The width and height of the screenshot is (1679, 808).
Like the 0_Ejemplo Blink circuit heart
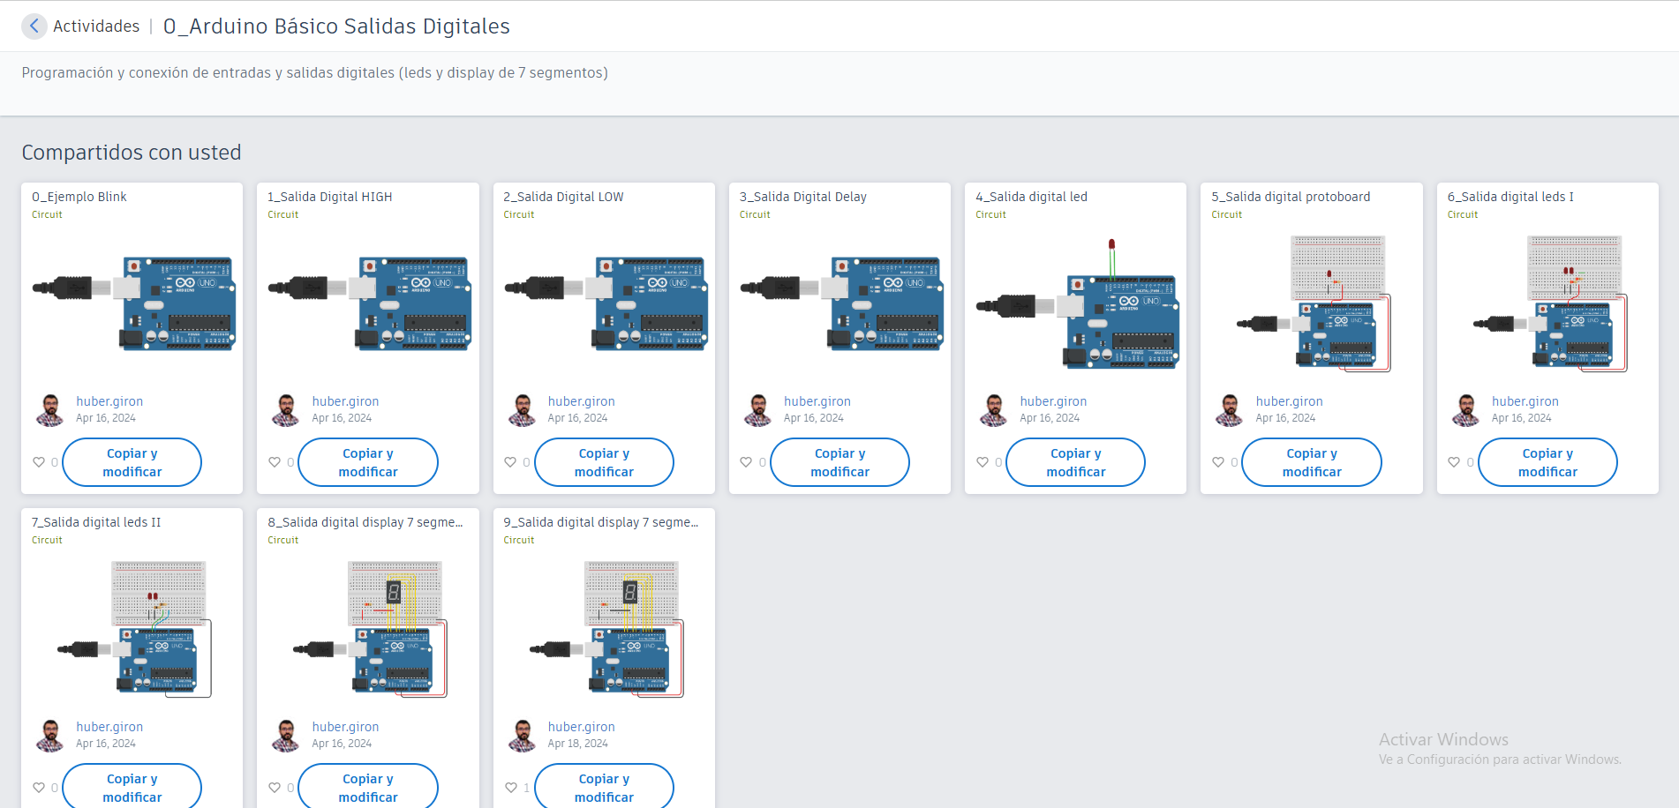tap(39, 462)
